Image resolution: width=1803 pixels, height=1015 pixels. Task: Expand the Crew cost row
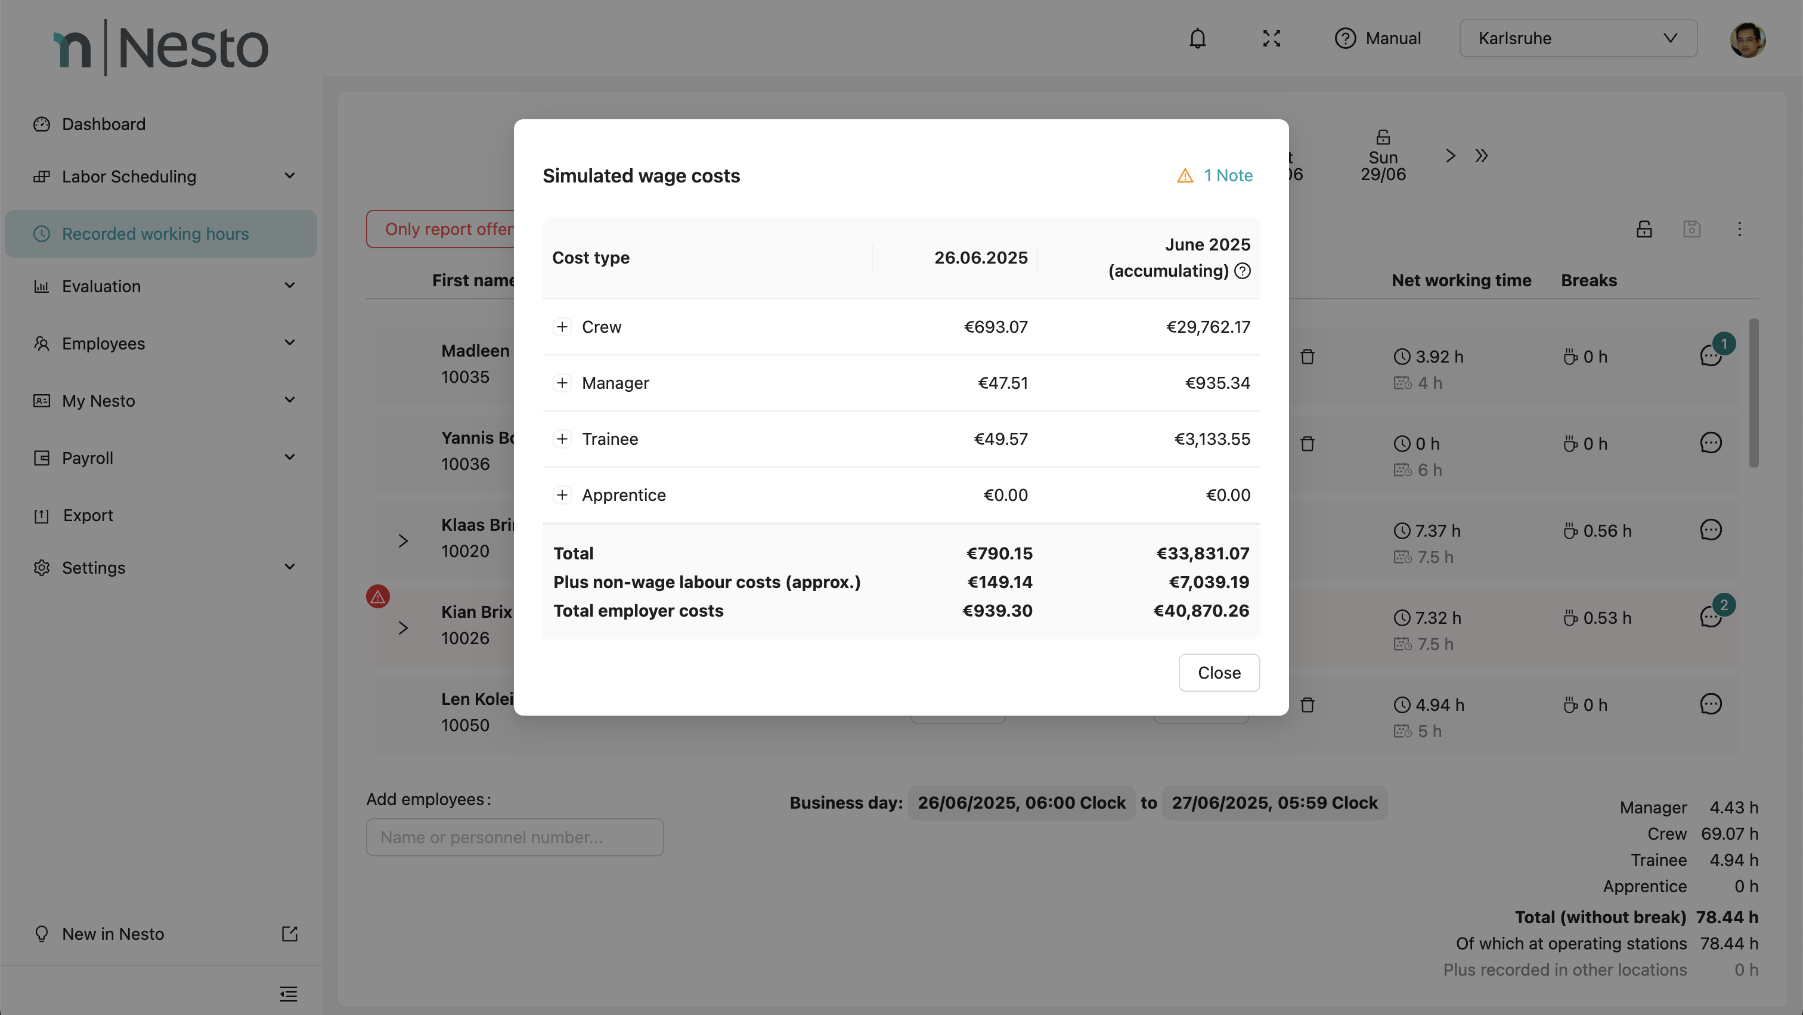tap(562, 327)
